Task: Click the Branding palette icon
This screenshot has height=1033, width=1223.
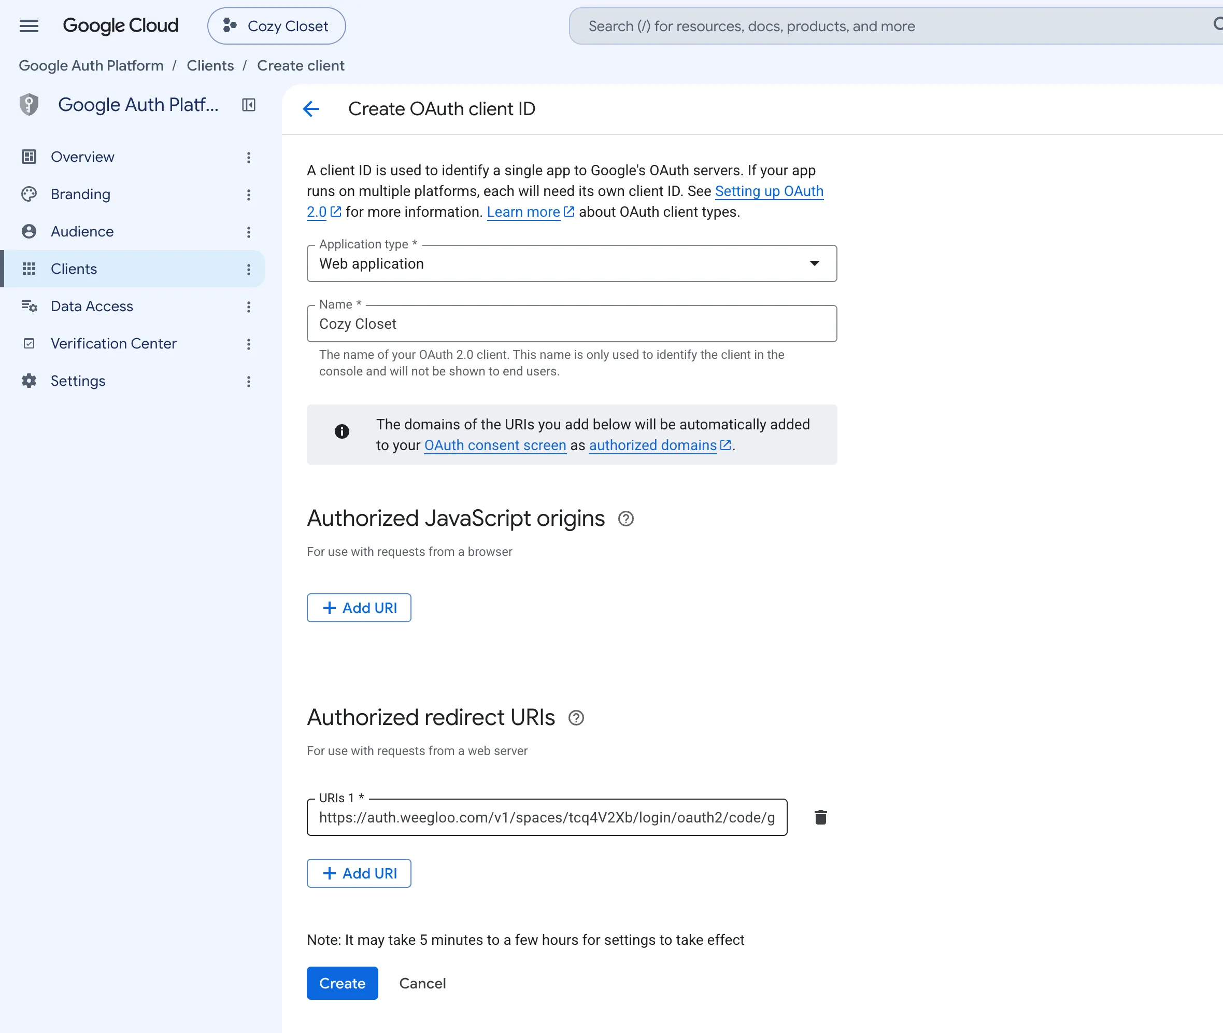Action: point(29,194)
